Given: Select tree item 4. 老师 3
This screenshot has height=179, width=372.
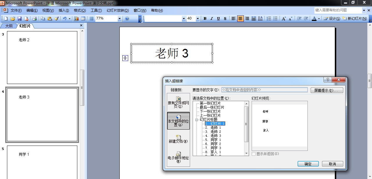Looking at the screenshot, I should (213, 136).
